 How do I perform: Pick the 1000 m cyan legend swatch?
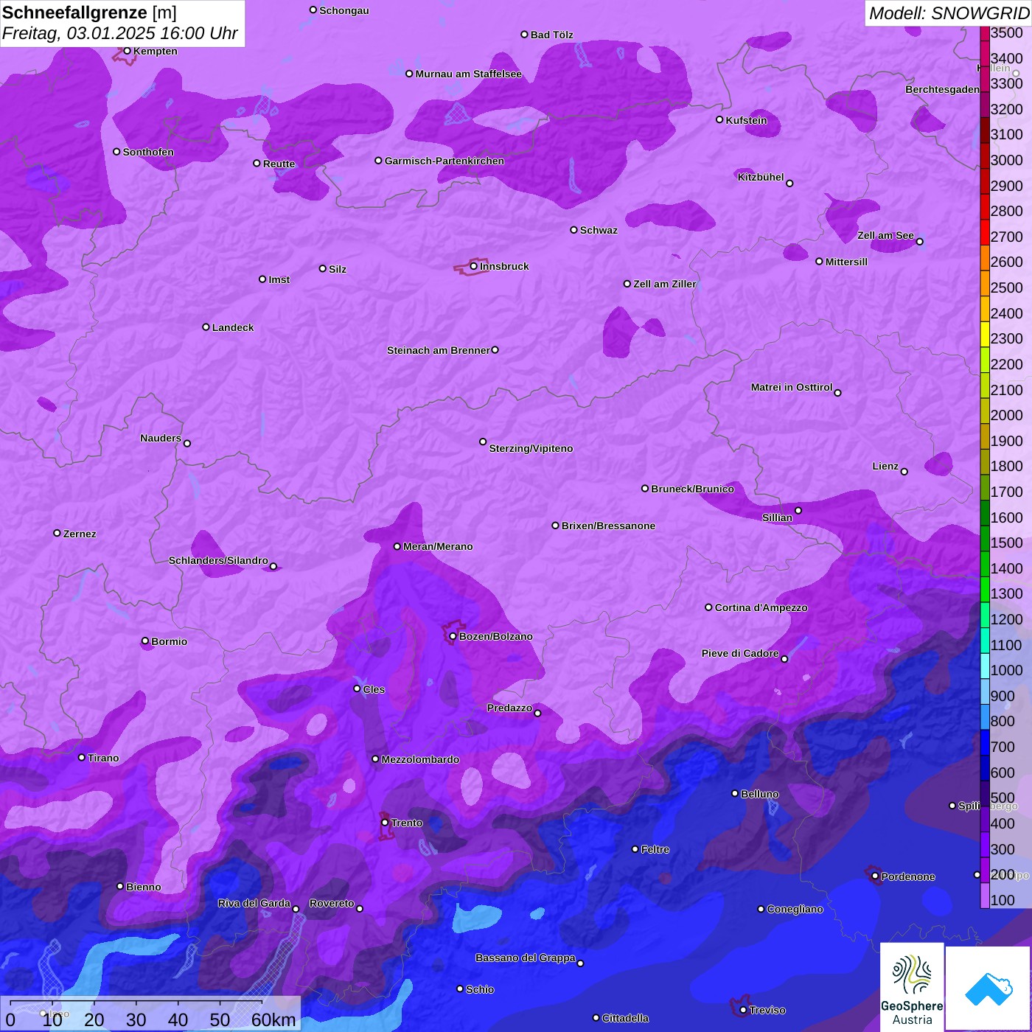click(x=985, y=666)
